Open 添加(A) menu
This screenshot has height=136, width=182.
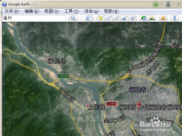[92, 11]
